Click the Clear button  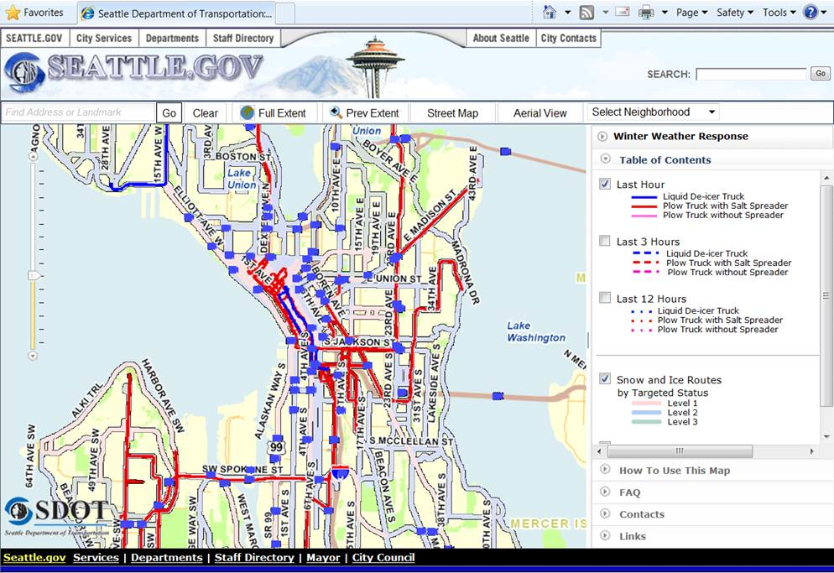point(205,112)
